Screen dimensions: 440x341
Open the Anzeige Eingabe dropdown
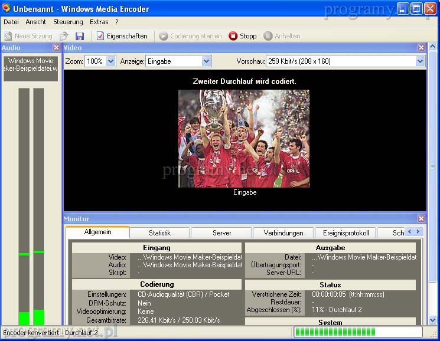(x=206, y=61)
